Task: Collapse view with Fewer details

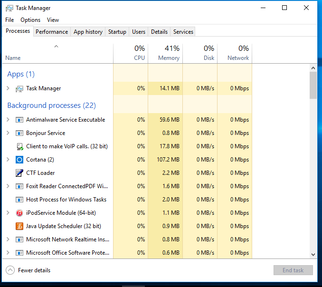Action: [28, 270]
